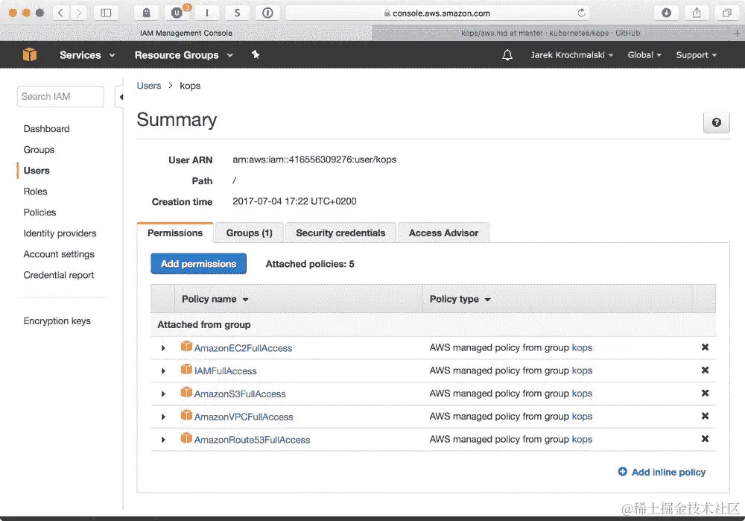The width and height of the screenshot is (745, 521).
Task: Show all tabs overview icon
Action: coord(727,13)
